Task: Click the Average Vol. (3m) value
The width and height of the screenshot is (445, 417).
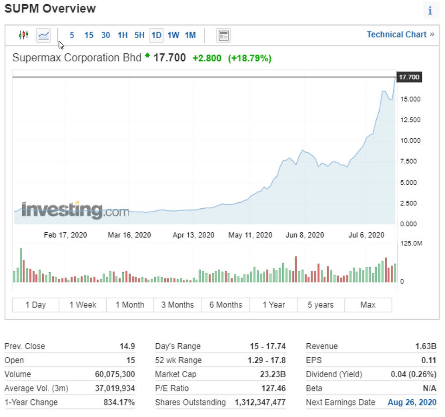Action: pos(115,388)
